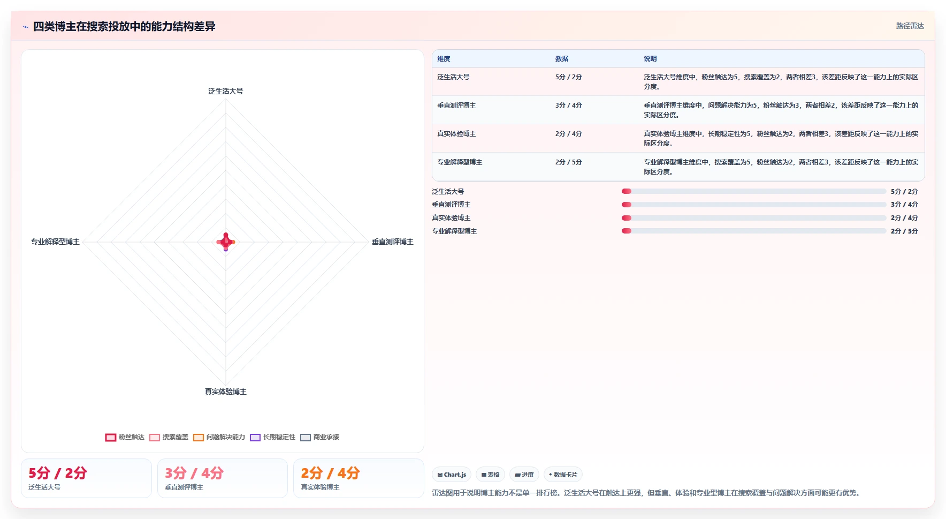Screen dimensions: 946x519
Task: Click the 专业解释型博主 radar axis label
Action: (x=55, y=242)
